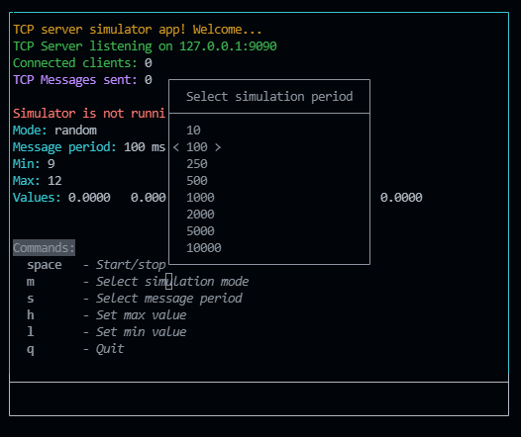
Task: Click the 'Connected clients: 0' line
Action: point(82,63)
